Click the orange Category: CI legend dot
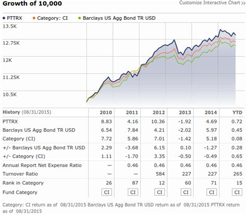Image resolution: width=247 pixels, height=215 pixels. tap(34, 18)
